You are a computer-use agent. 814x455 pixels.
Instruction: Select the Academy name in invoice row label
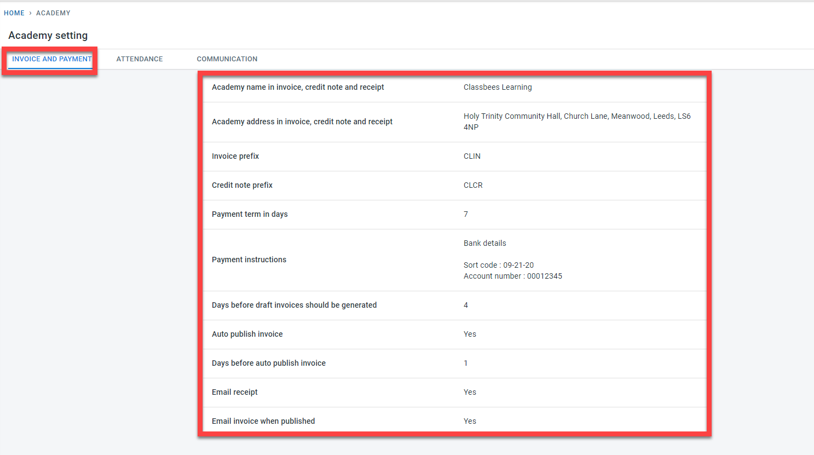298,87
